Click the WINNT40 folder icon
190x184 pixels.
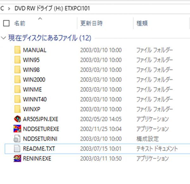point(17,99)
